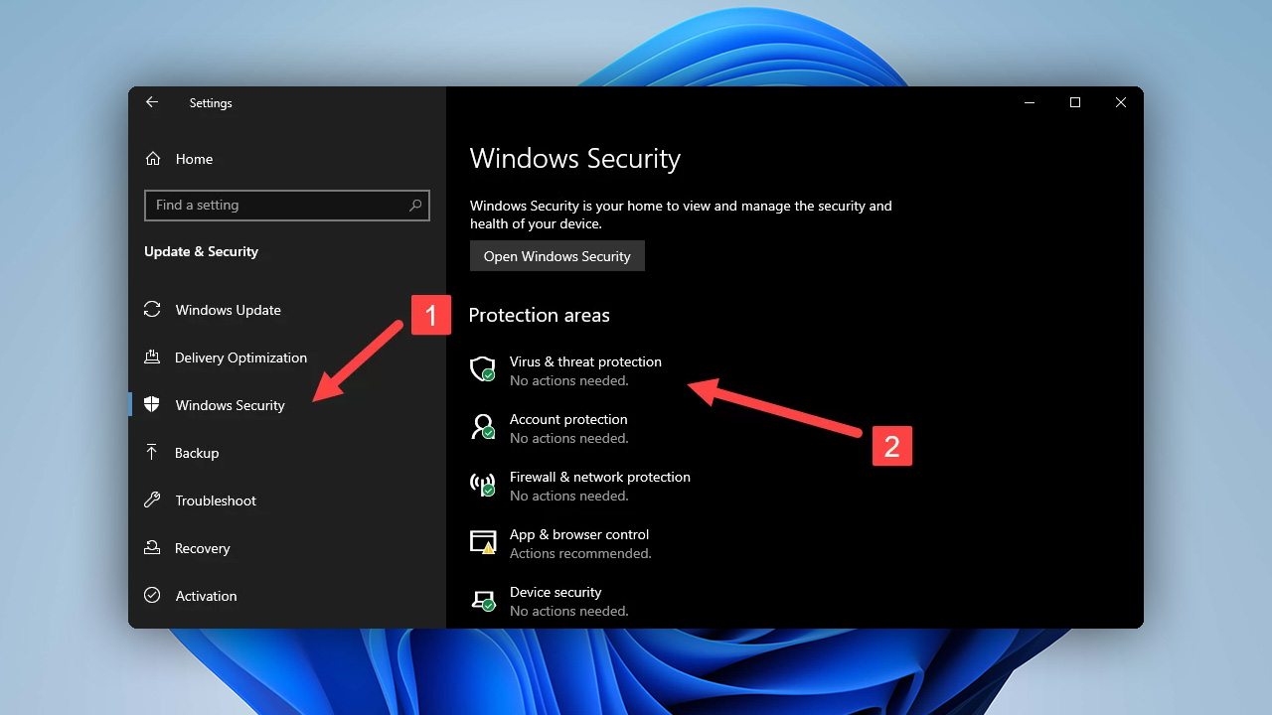Close the Settings window
1272x715 pixels.
pos(1121,102)
